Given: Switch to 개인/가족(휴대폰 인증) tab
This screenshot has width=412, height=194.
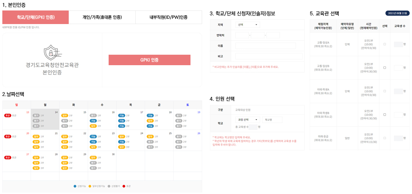Looking at the screenshot, I should [x=102, y=17].
